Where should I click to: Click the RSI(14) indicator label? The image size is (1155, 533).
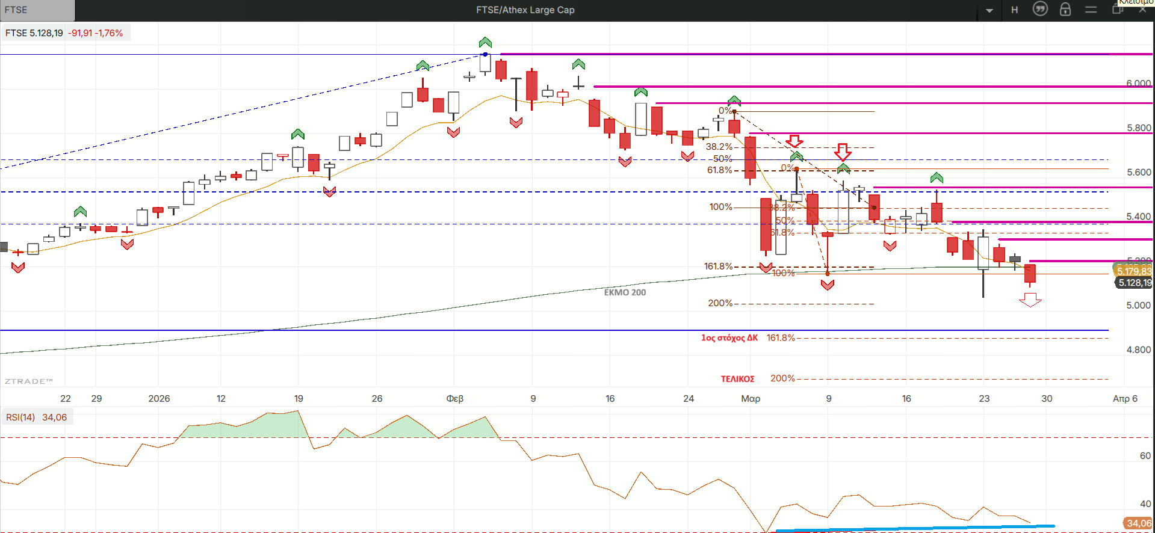(x=21, y=417)
